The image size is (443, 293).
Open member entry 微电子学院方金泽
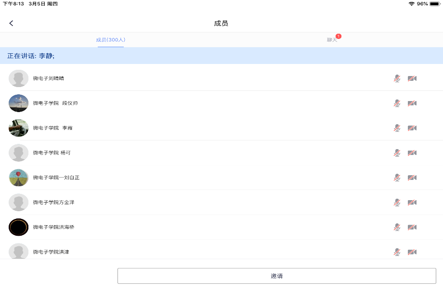[x=53, y=203]
